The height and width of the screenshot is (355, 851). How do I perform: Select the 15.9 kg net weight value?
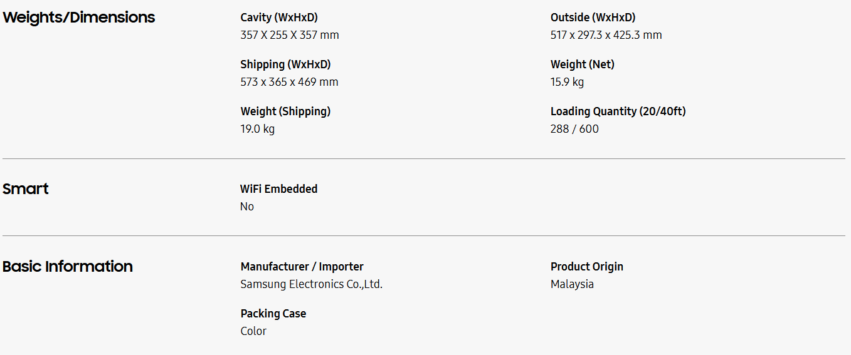(567, 82)
